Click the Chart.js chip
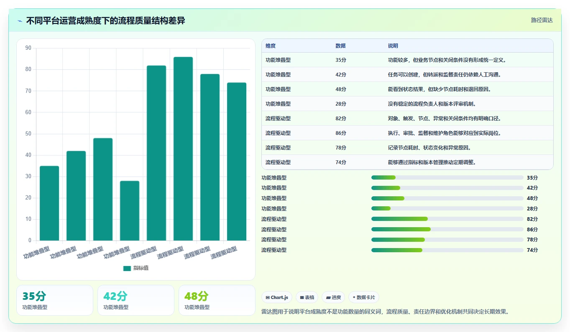The height and width of the screenshot is (332, 570). point(277,297)
